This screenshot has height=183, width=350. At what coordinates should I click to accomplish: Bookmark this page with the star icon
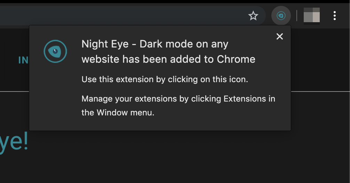[x=253, y=16]
